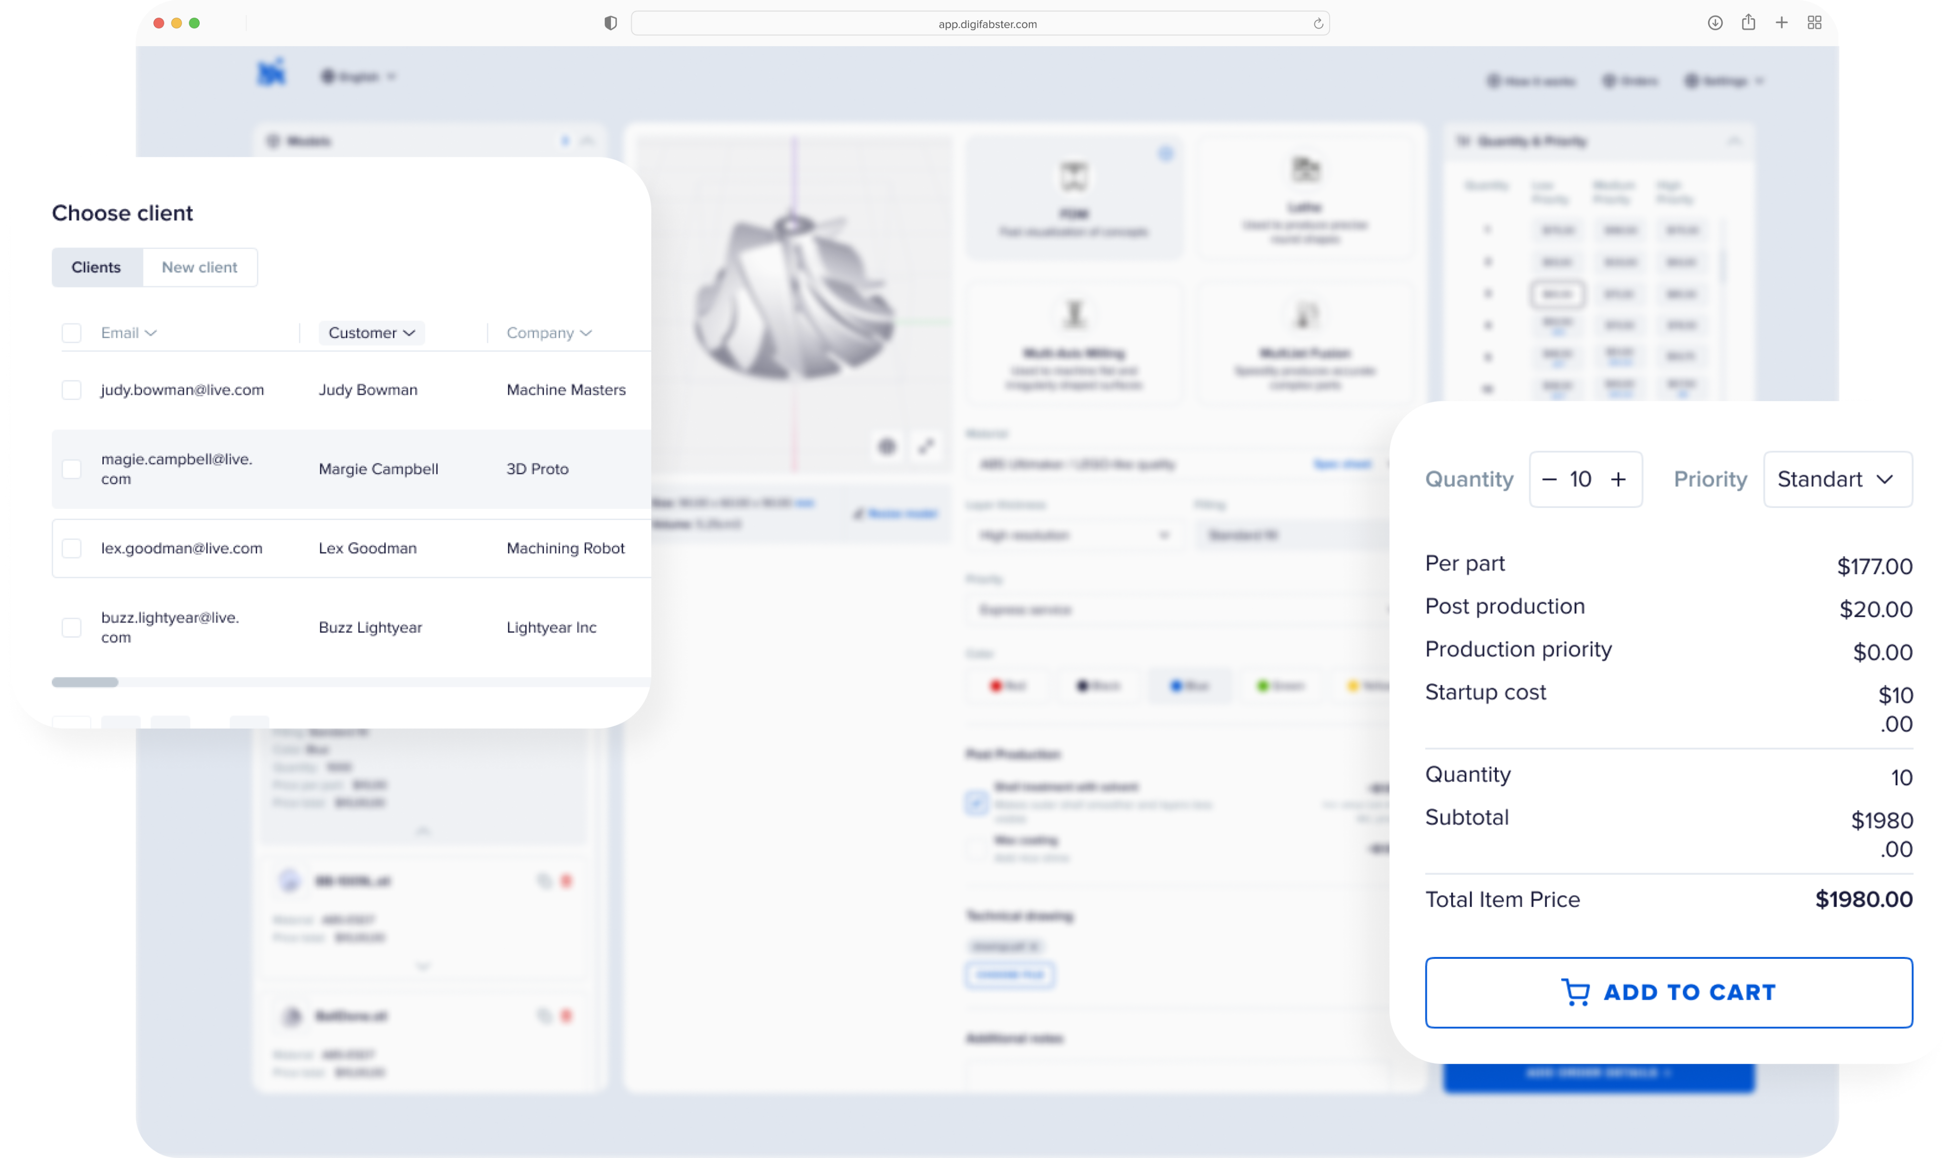The width and height of the screenshot is (1952, 1158).
Task: Click the Resize model link
Action: [x=895, y=513]
